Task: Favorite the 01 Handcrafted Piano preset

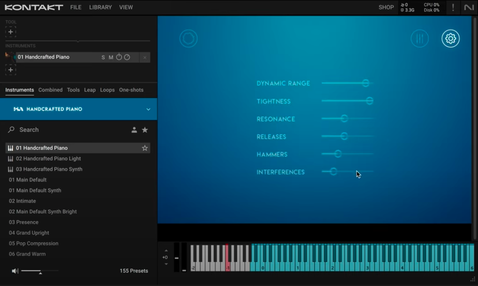Action: coord(145,148)
